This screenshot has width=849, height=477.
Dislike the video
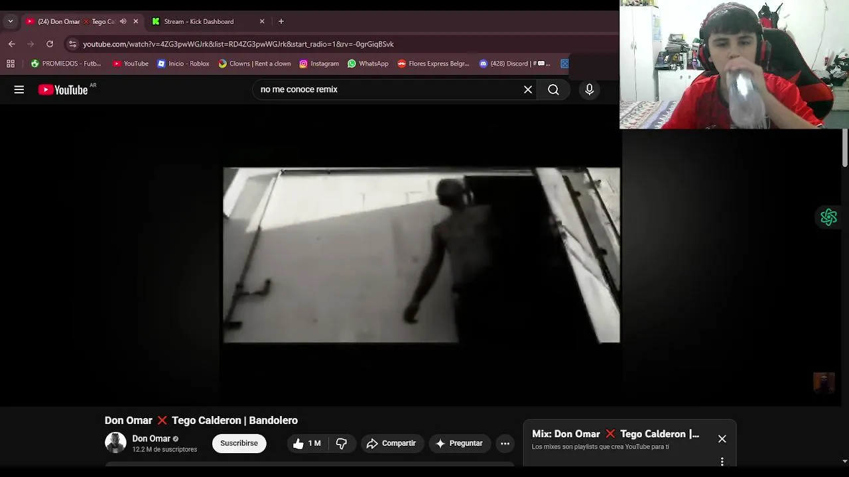coord(342,443)
